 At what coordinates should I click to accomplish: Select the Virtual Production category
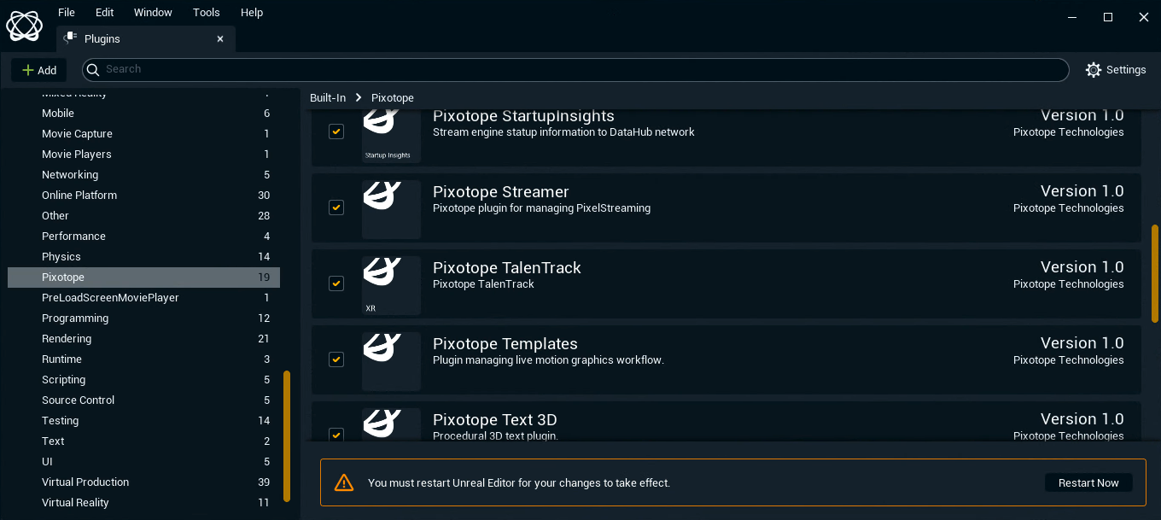click(85, 482)
